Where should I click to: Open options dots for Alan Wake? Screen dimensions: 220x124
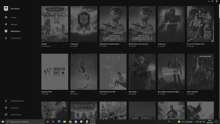point(154,92)
